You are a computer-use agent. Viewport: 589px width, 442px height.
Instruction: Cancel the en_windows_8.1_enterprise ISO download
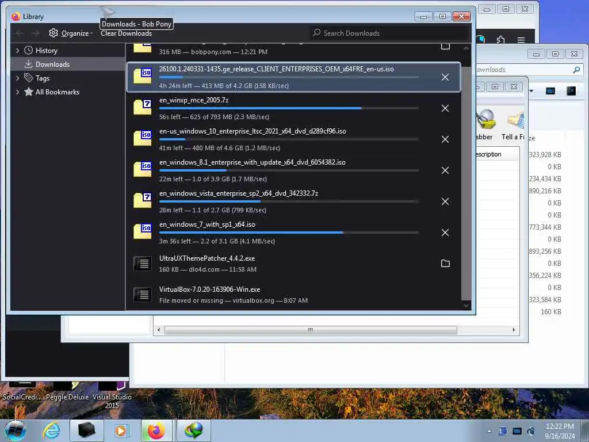[445, 170]
